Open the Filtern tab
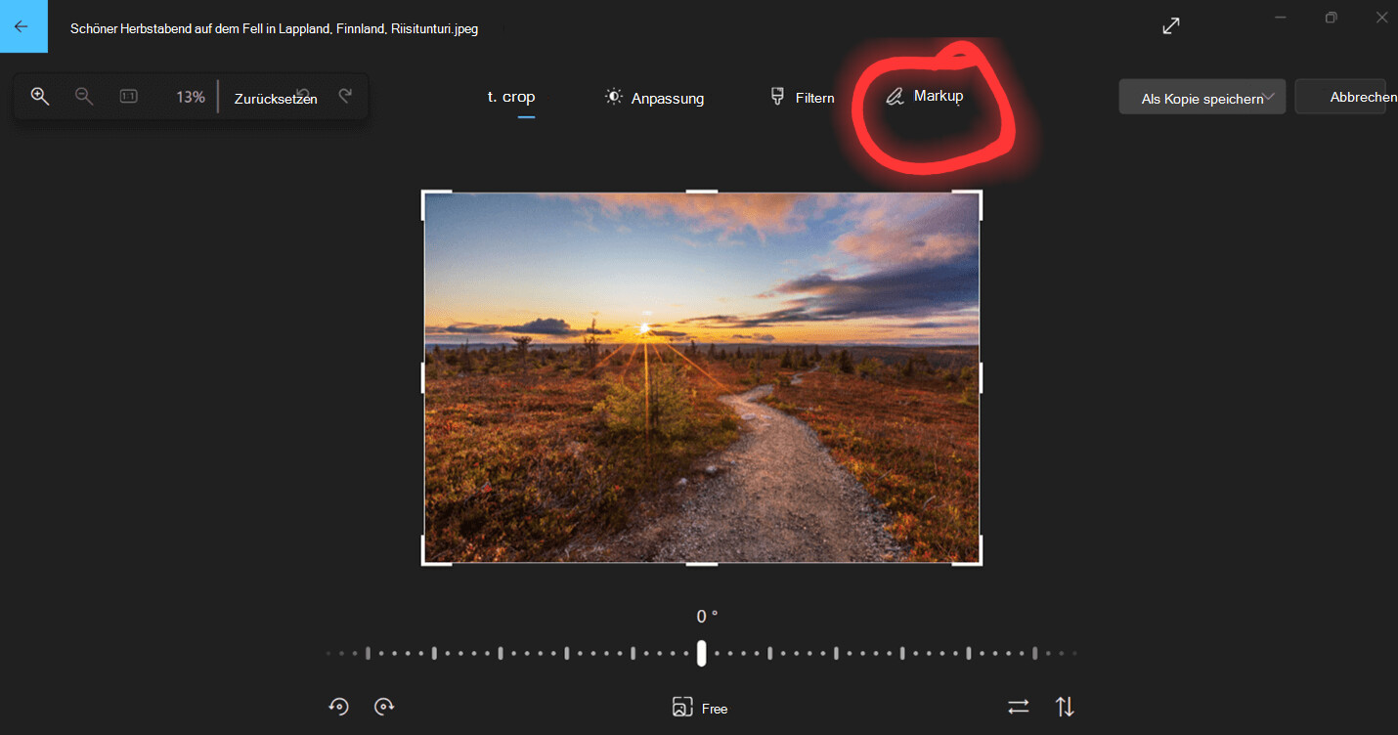The width and height of the screenshot is (1398, 735). (802, 98)
